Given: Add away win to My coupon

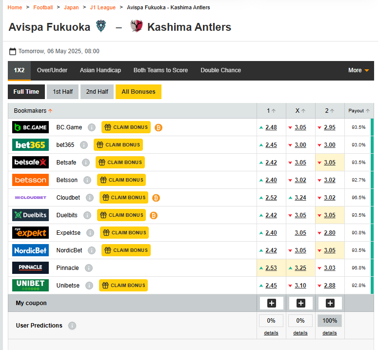Looking at the screenshot, I should (x=330, y=303).
